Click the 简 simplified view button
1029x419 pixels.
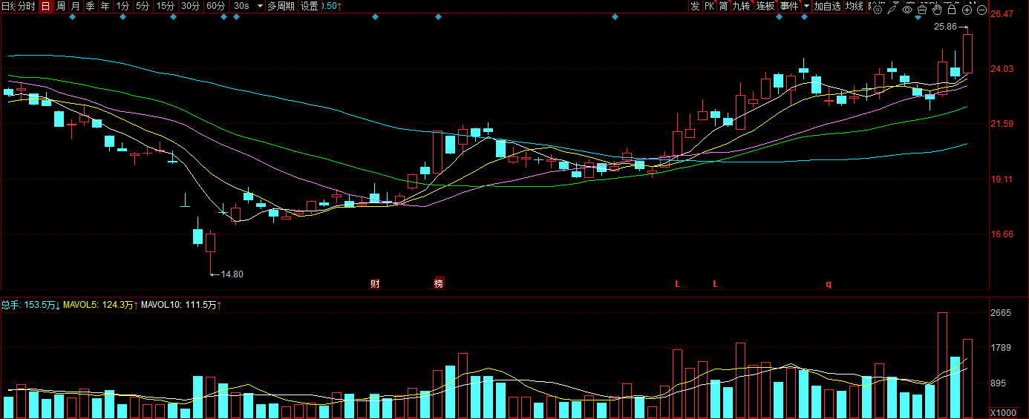point(723,6)
